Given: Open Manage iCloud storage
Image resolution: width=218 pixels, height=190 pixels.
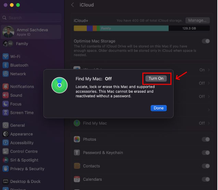Looking at the screenshot, I should 197,21.
